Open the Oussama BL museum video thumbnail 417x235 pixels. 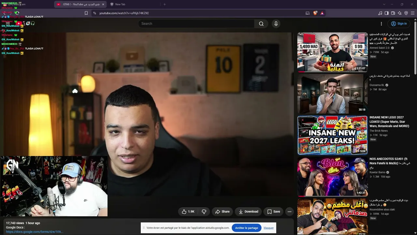coord(332,94)
